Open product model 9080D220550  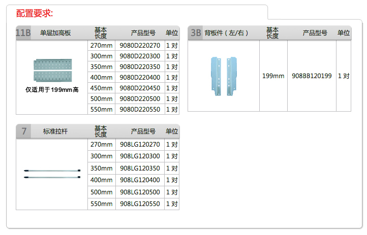(140, 110)
